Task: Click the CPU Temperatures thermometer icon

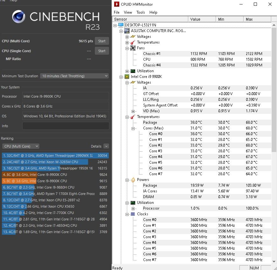Action: [133, 117]
